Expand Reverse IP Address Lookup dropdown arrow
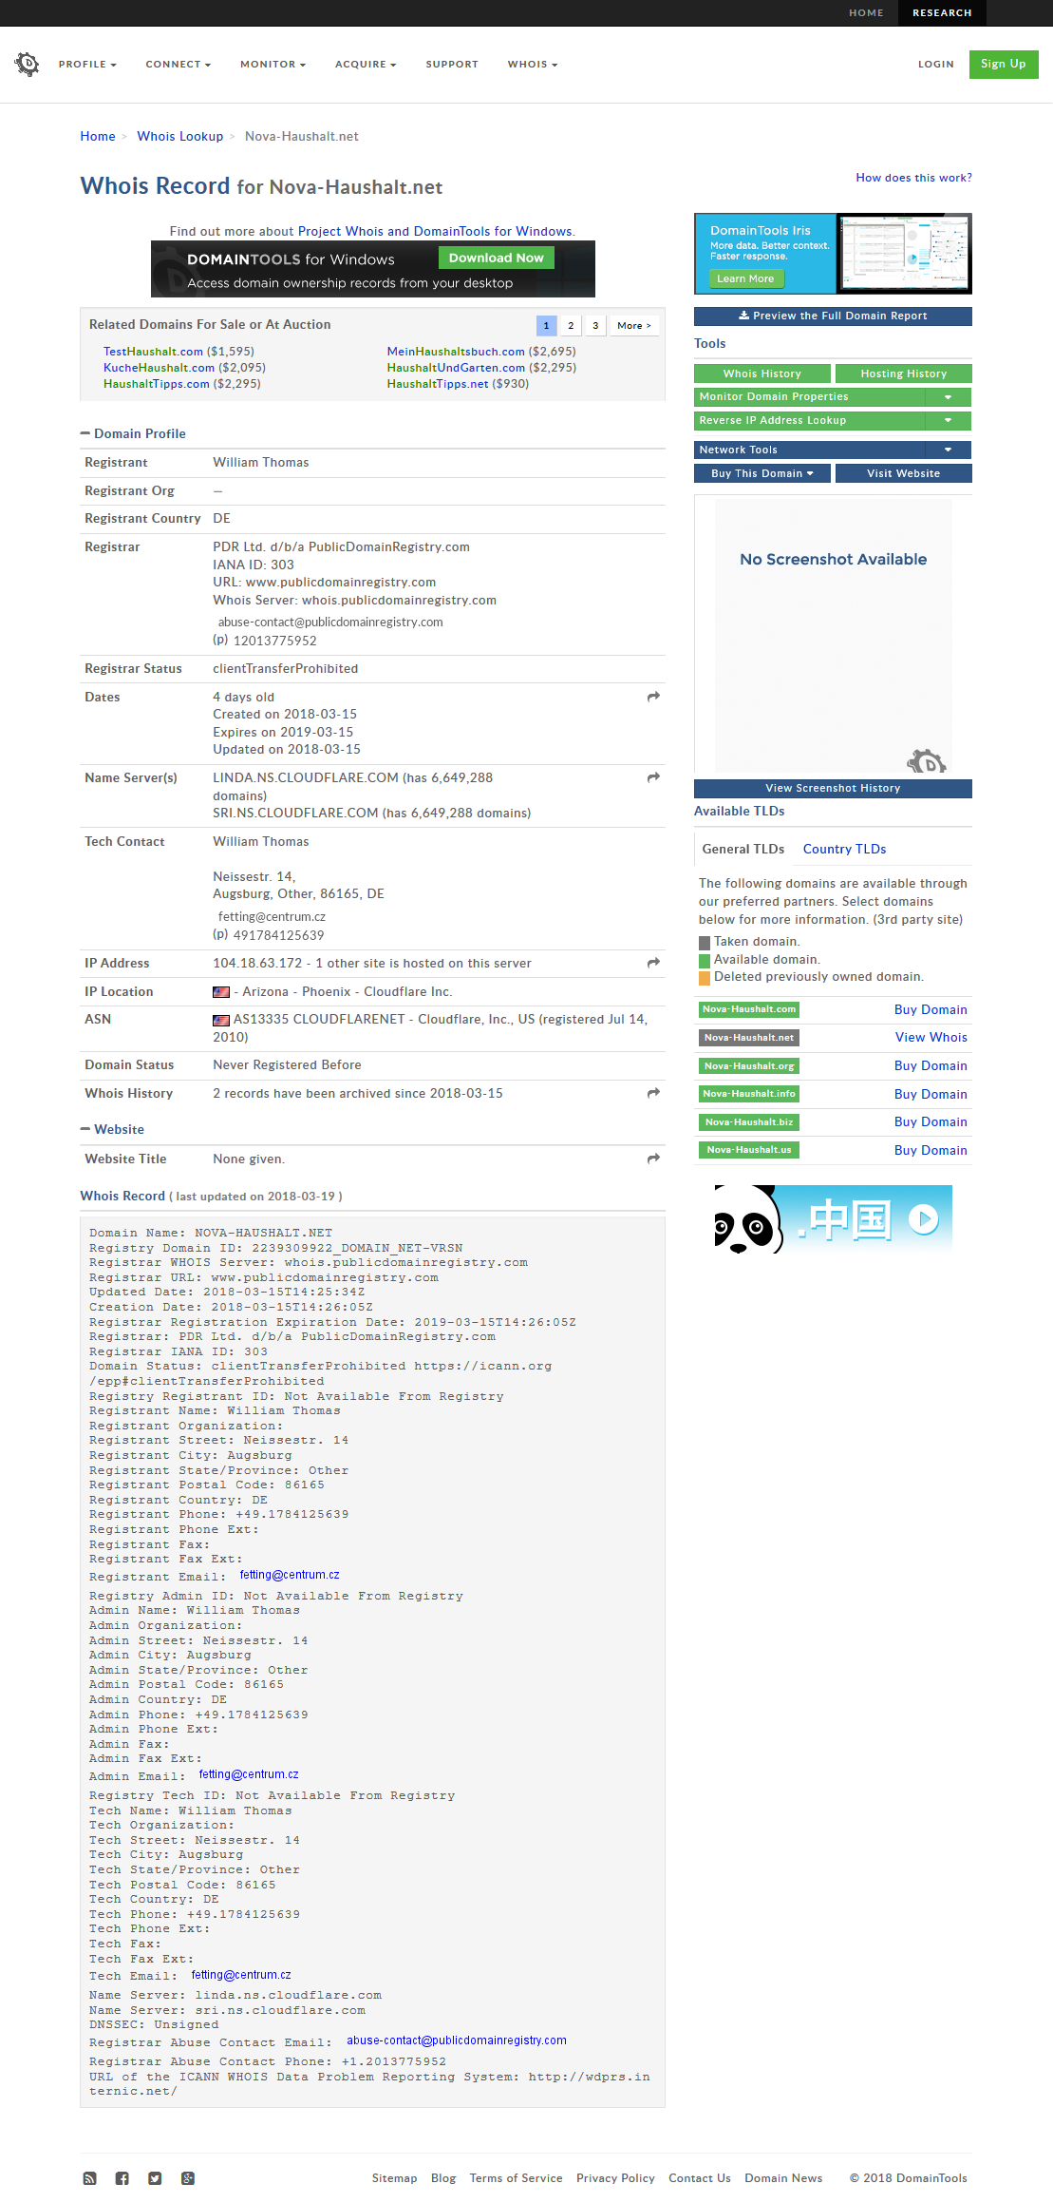 pyautogui.click(x=948, y=421)
